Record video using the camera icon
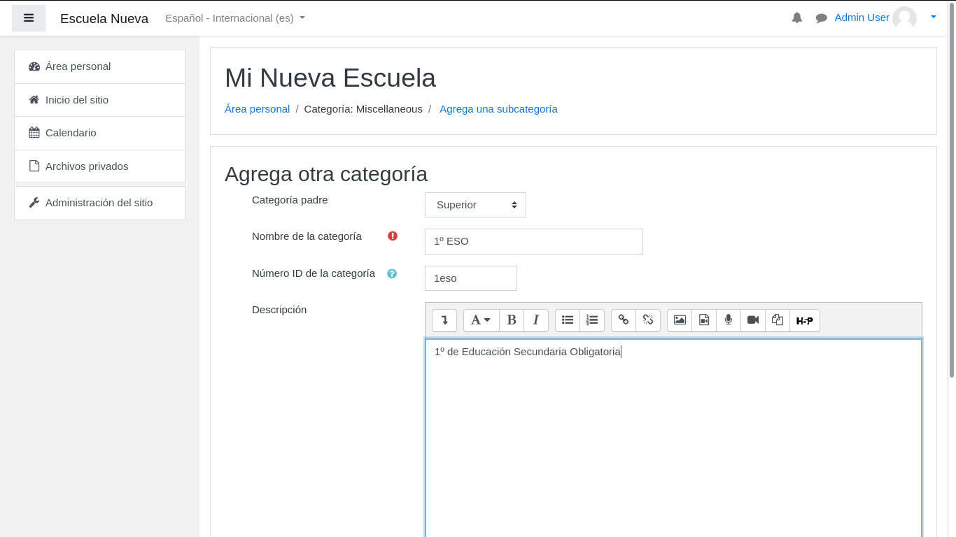This screenshot has height=537, width=956. pyautogui.click(x=752, y=320)
